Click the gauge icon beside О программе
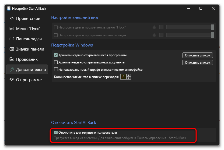224x150 pixels. [x=12, y=79]
